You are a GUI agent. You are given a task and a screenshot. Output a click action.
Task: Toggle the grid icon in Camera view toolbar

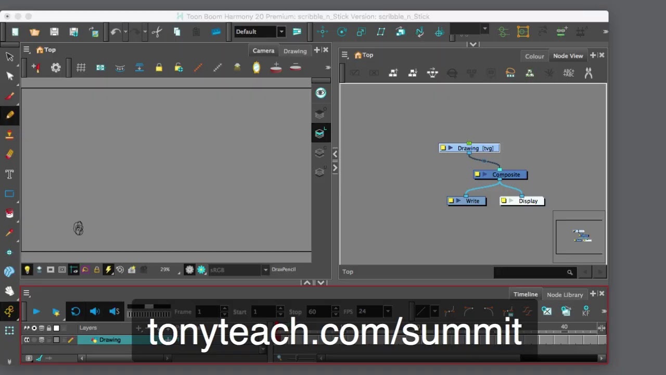81,68
